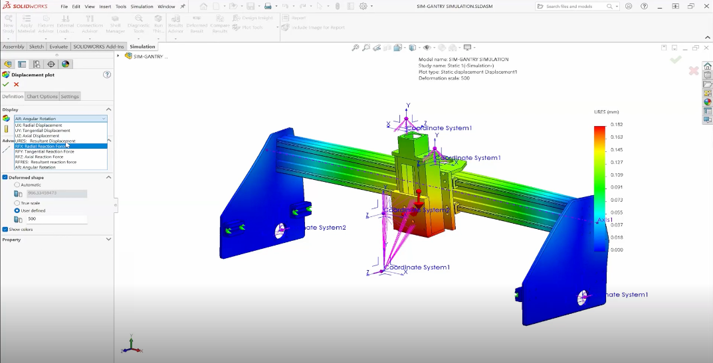Cancel the displacement plot with red X
The image size is (713, 363).
coord(17,84)
